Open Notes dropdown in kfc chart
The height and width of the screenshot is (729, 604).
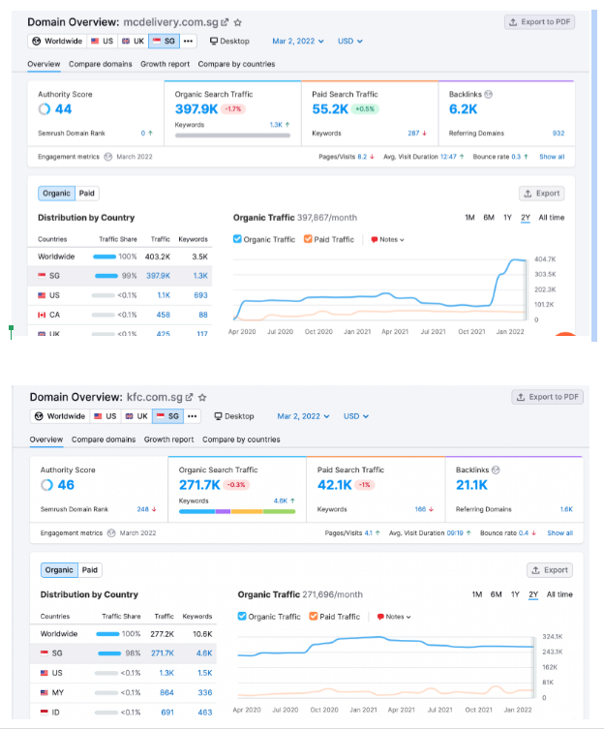coord(394,617)
